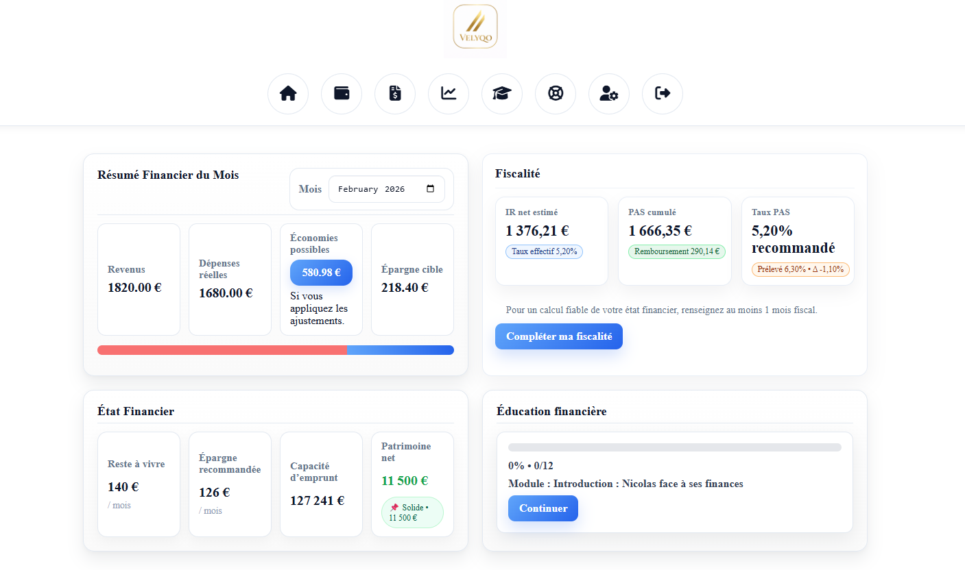
Task: Click the Compléter ma fiscalité button
Action: coord(559,336)
